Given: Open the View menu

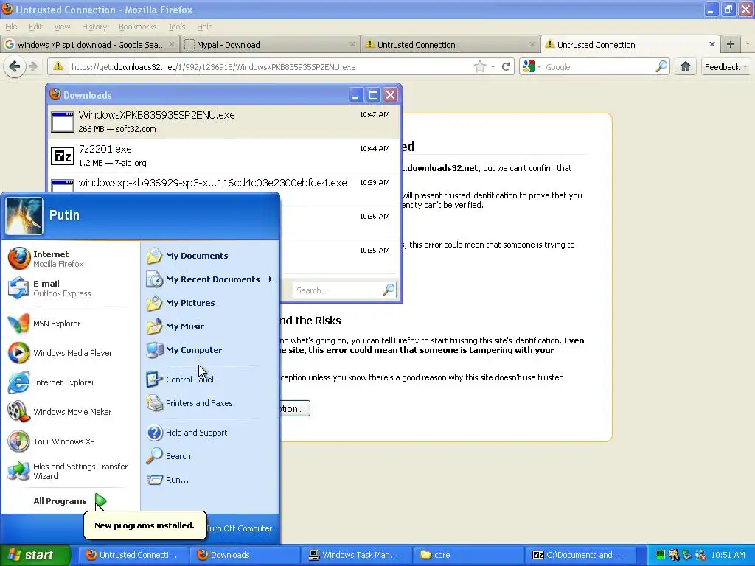Looking at the screenshot, I should tap(62, 27).
